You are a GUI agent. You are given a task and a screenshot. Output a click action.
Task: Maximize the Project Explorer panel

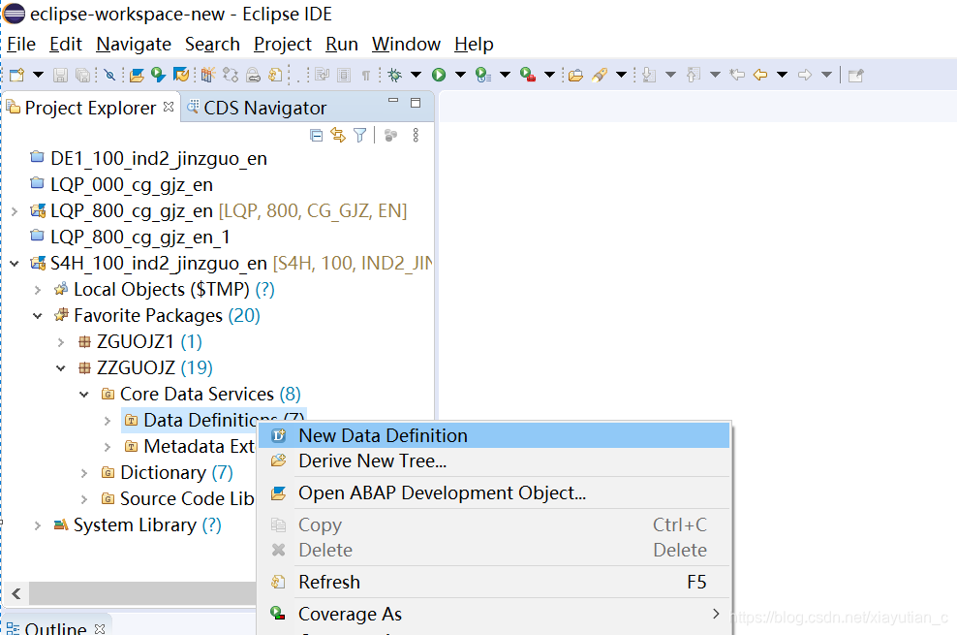tap(416, 103)
